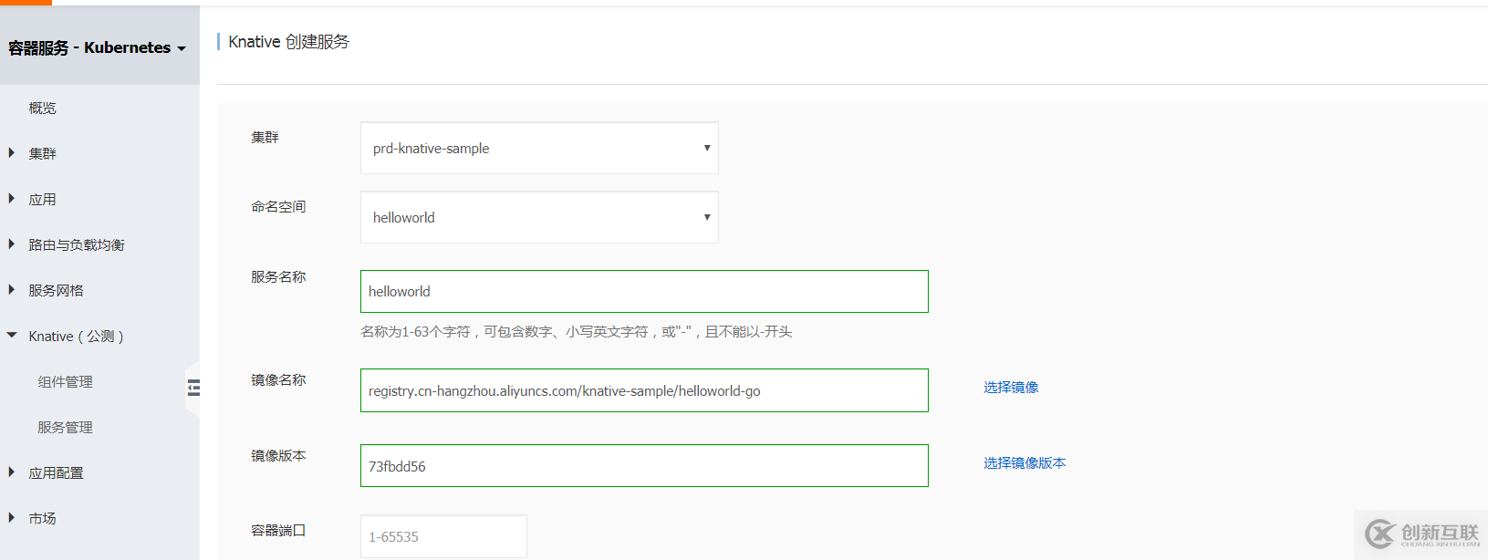The width and height of the screenshot is (1488, 560).
Task: Focus the 镜像版本 field with 73fbdd56
Action: pyautogui.click(x=644, y=465)
